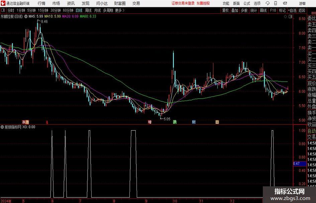Click the diamond icon above the chart
Image resolution: width=316 pixels, height=203 pixels.
pyautogui.click(x=285, y=17)
